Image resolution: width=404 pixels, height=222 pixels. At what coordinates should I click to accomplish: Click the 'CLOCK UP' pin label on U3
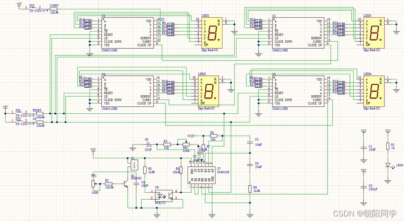tap(144, 45)
